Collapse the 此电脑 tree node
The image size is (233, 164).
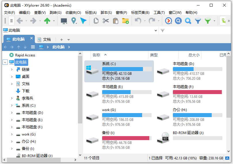(x=5, y=62)
